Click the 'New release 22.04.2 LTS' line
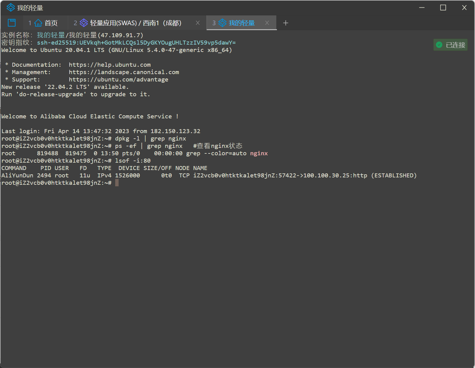Screen dimensions: 475x368 click(x=65, y=87)
